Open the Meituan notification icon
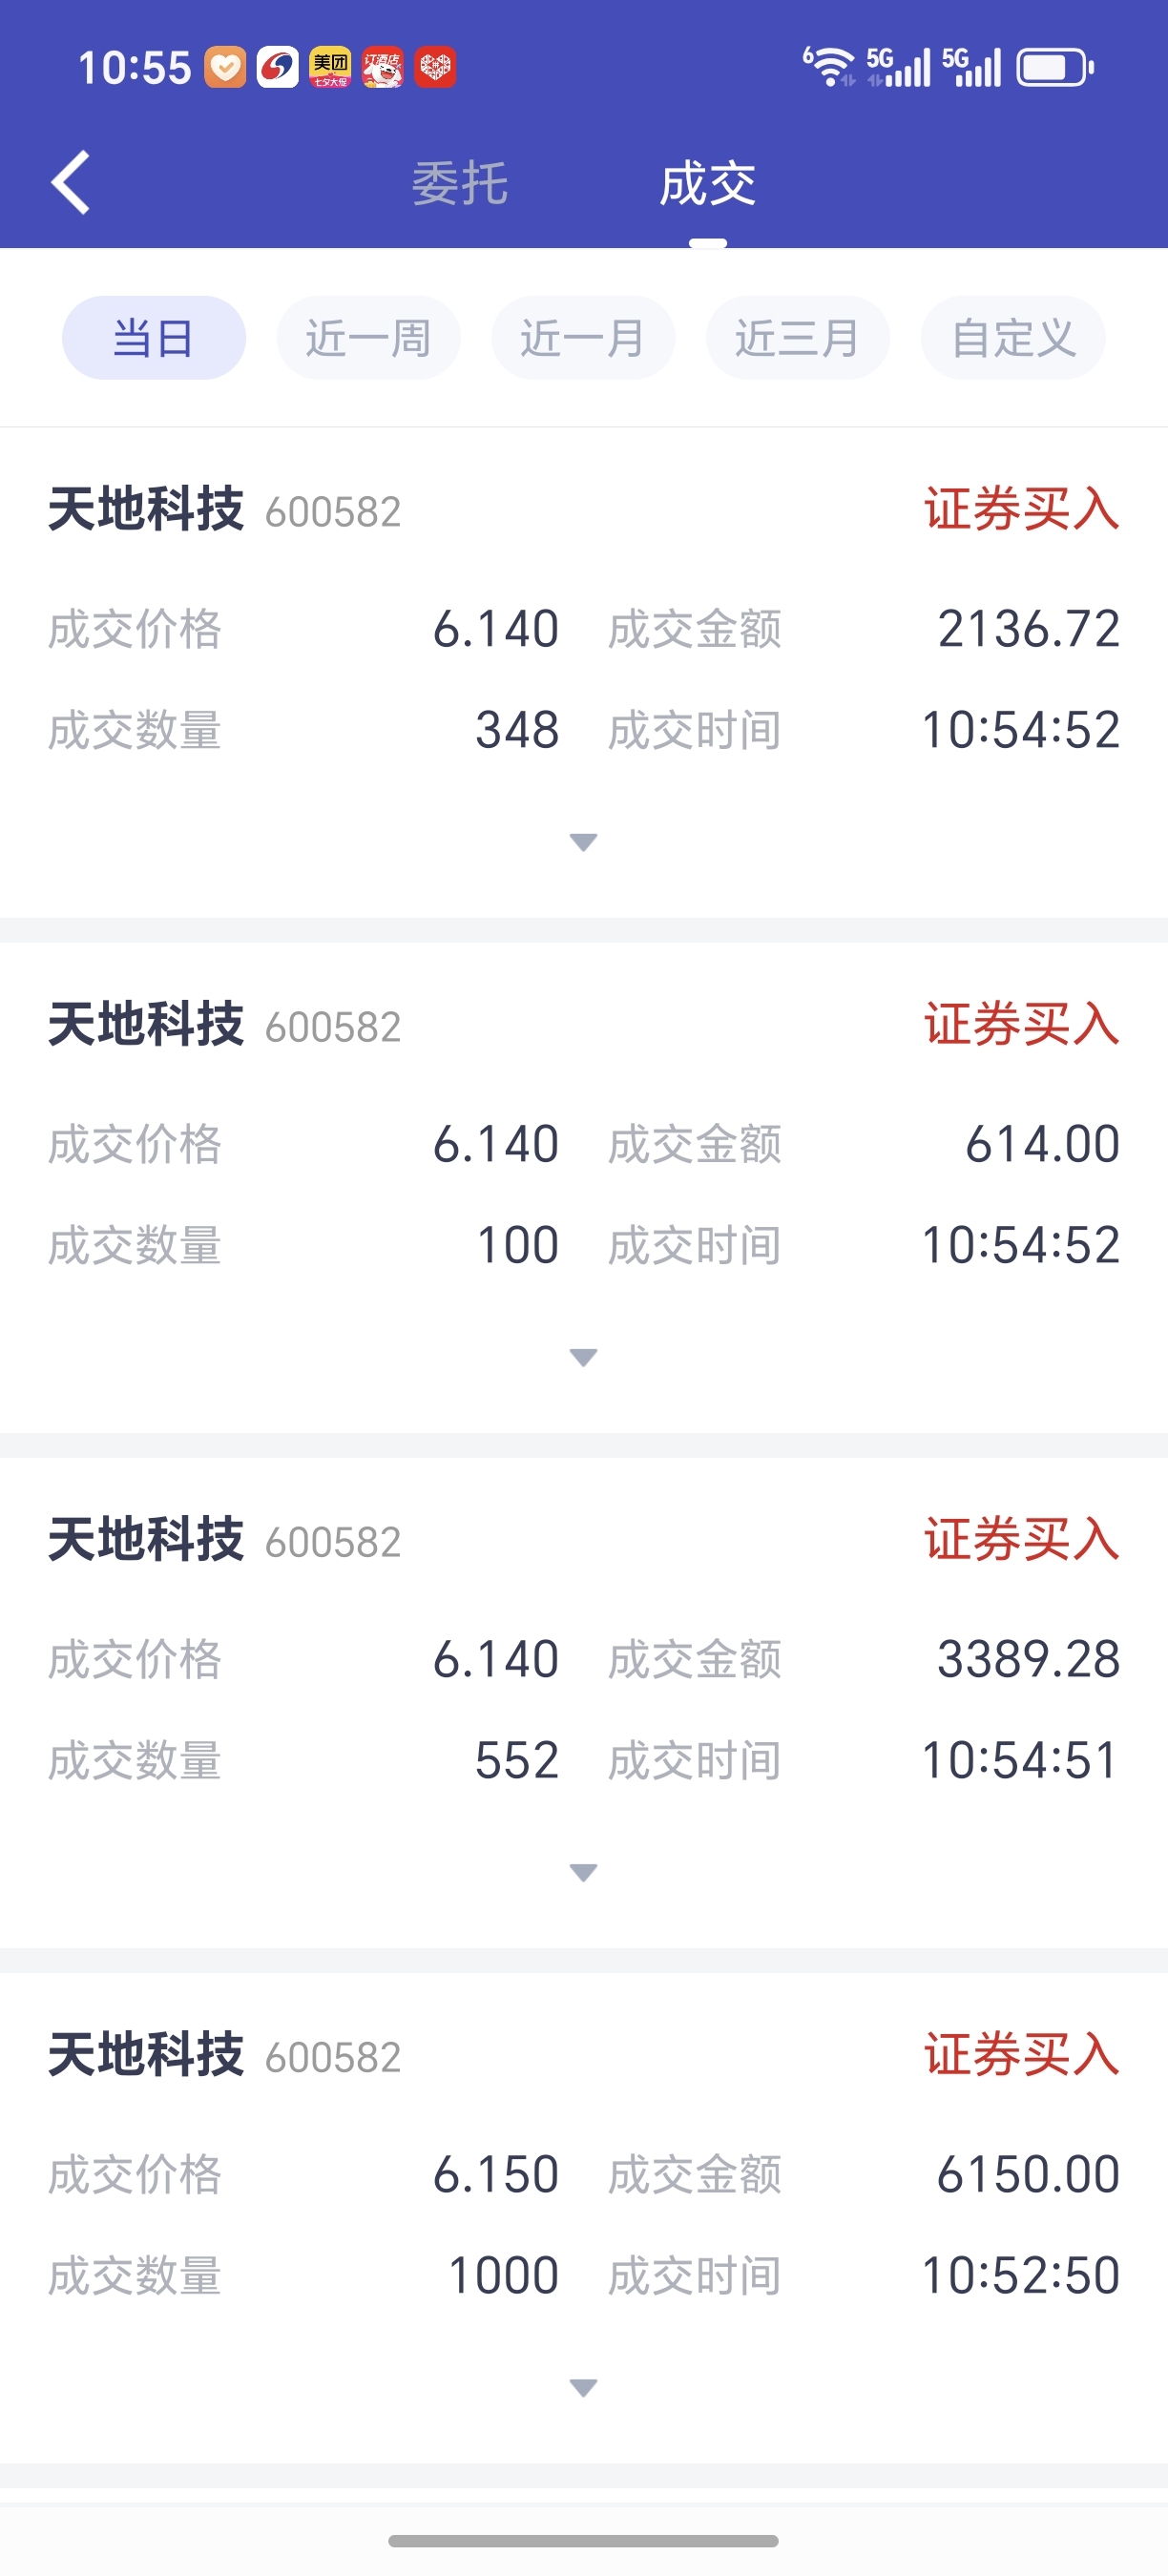Screen dimensions: 1168x2576 click(x=330, y=68)
